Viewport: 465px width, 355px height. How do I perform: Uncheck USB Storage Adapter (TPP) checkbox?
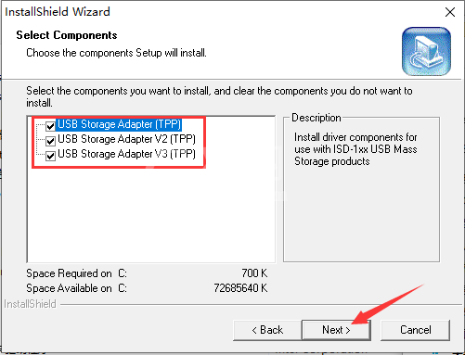(50, 126)
